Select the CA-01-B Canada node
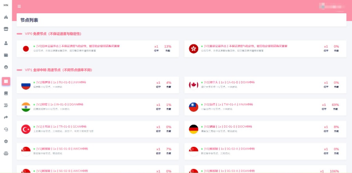The image size is (352, 173). click(265, 85)
